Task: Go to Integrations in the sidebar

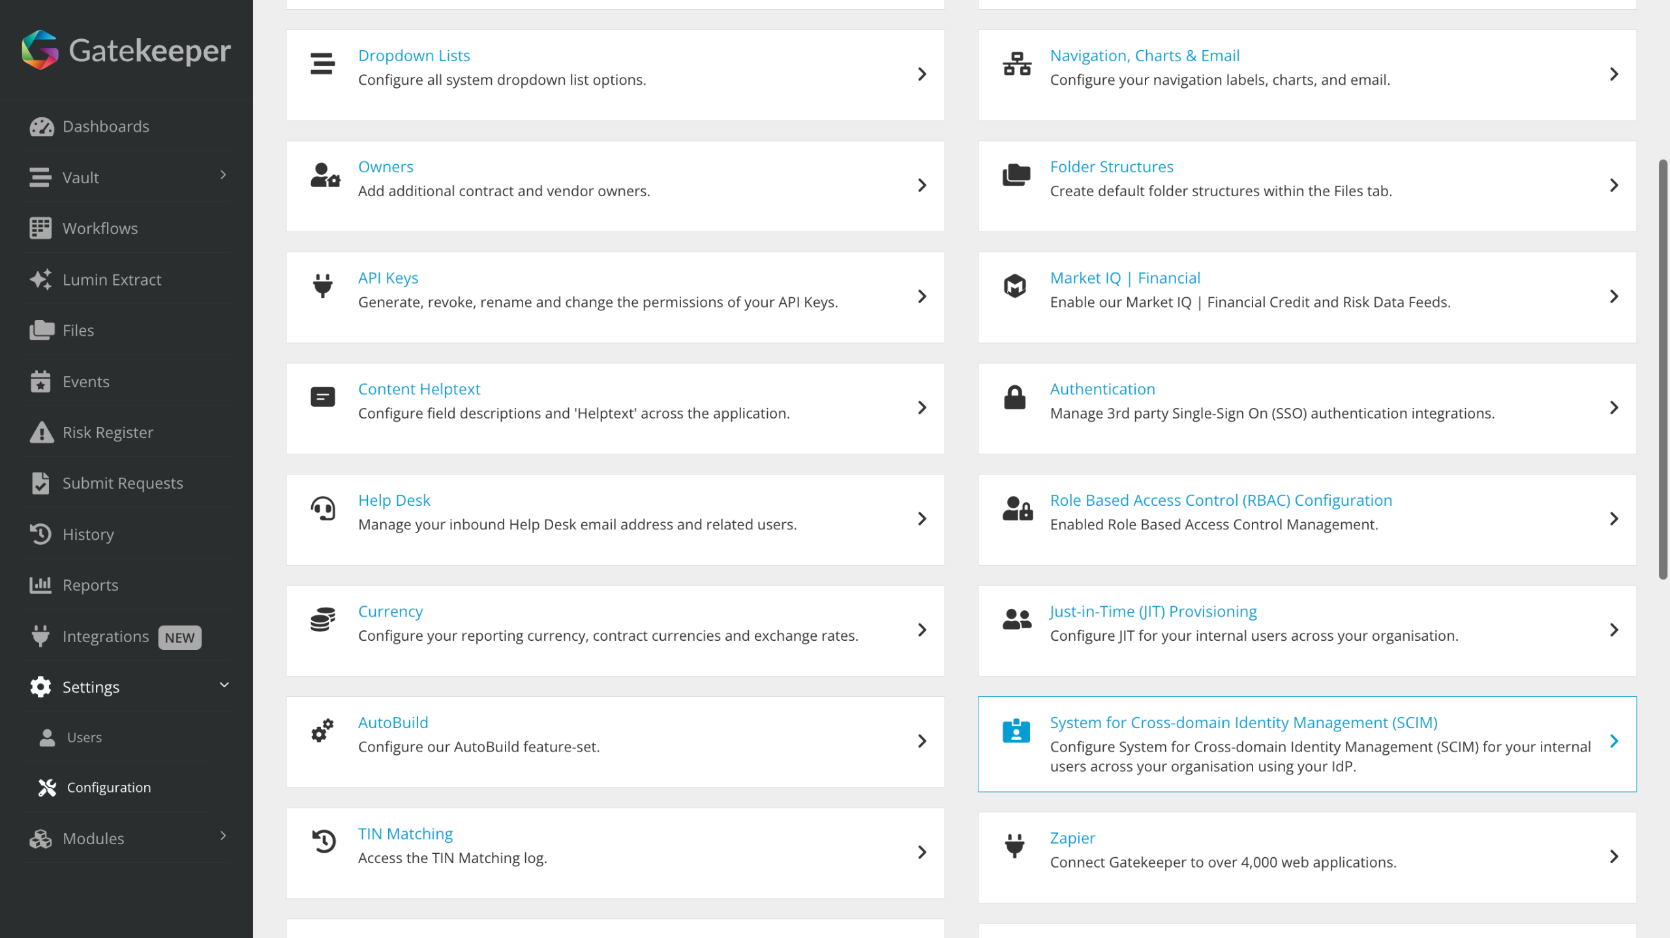Action: (x=106, y=636)
